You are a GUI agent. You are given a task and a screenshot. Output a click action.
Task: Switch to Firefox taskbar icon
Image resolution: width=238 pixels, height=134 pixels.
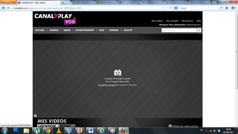[x=123, y=131]
